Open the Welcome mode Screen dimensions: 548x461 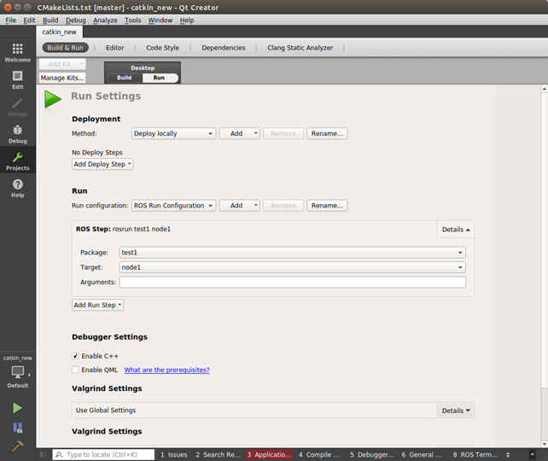[17, 53]
